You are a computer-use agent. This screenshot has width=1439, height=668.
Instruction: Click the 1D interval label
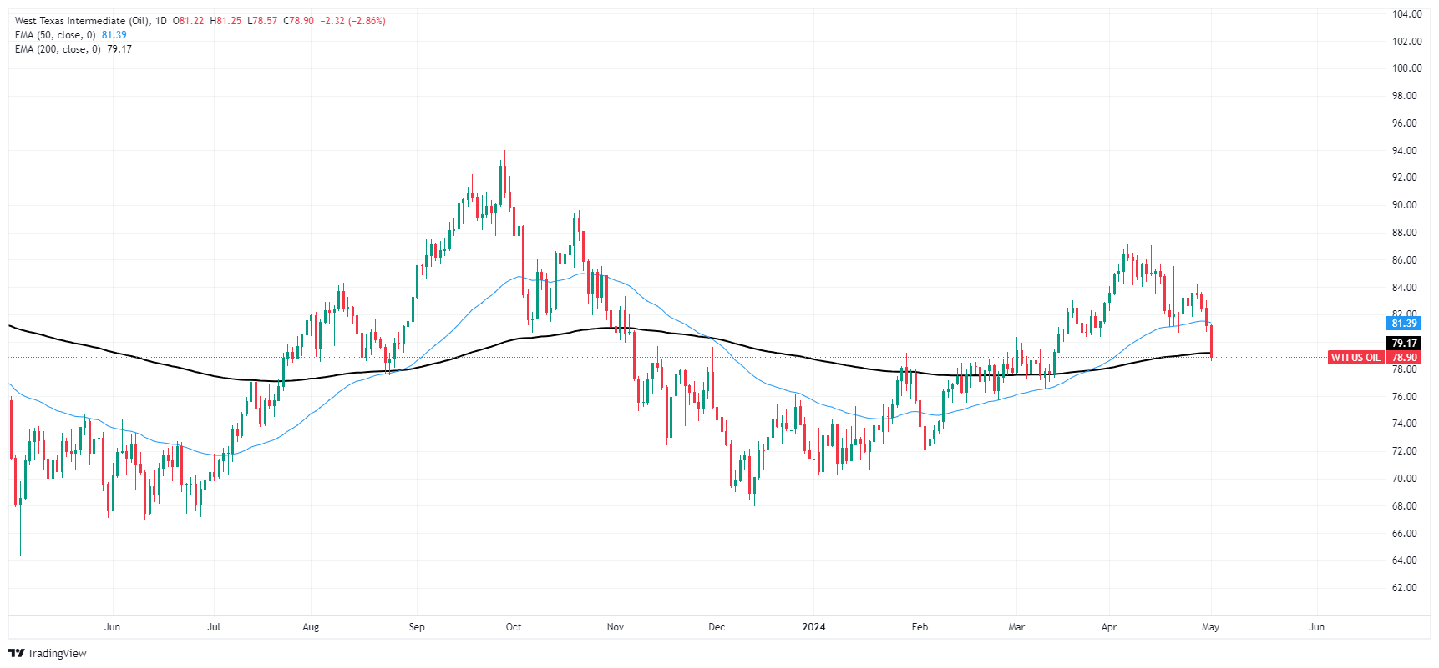[x=161, y=21]
